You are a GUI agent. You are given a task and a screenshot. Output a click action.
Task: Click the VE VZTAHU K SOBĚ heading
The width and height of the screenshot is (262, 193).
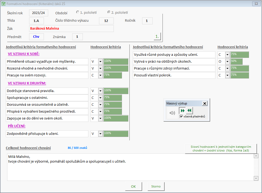pyautogui.click(x=24, y=54)
